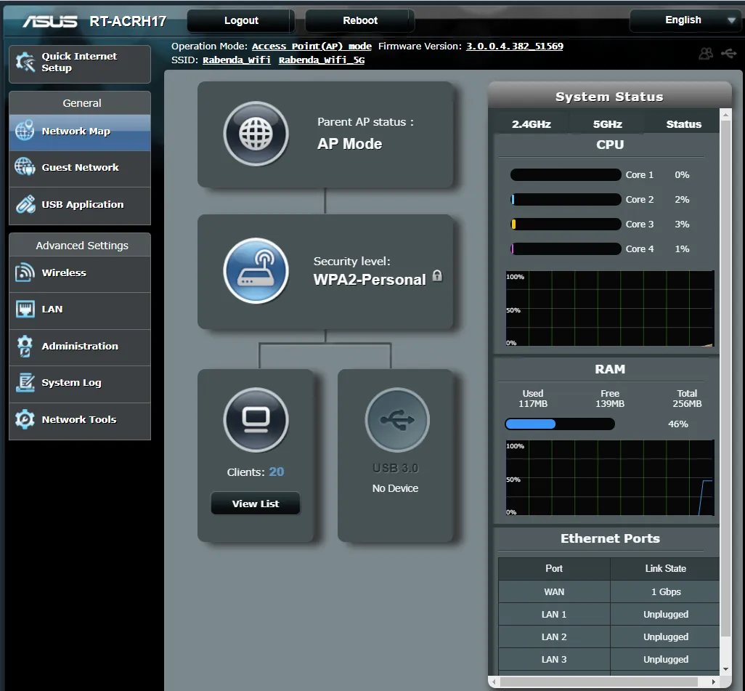Click the WPA2-Personal padlock icon
Image resolution: width=745 pixels, height=691 pixels.
(x=437, y=276)
